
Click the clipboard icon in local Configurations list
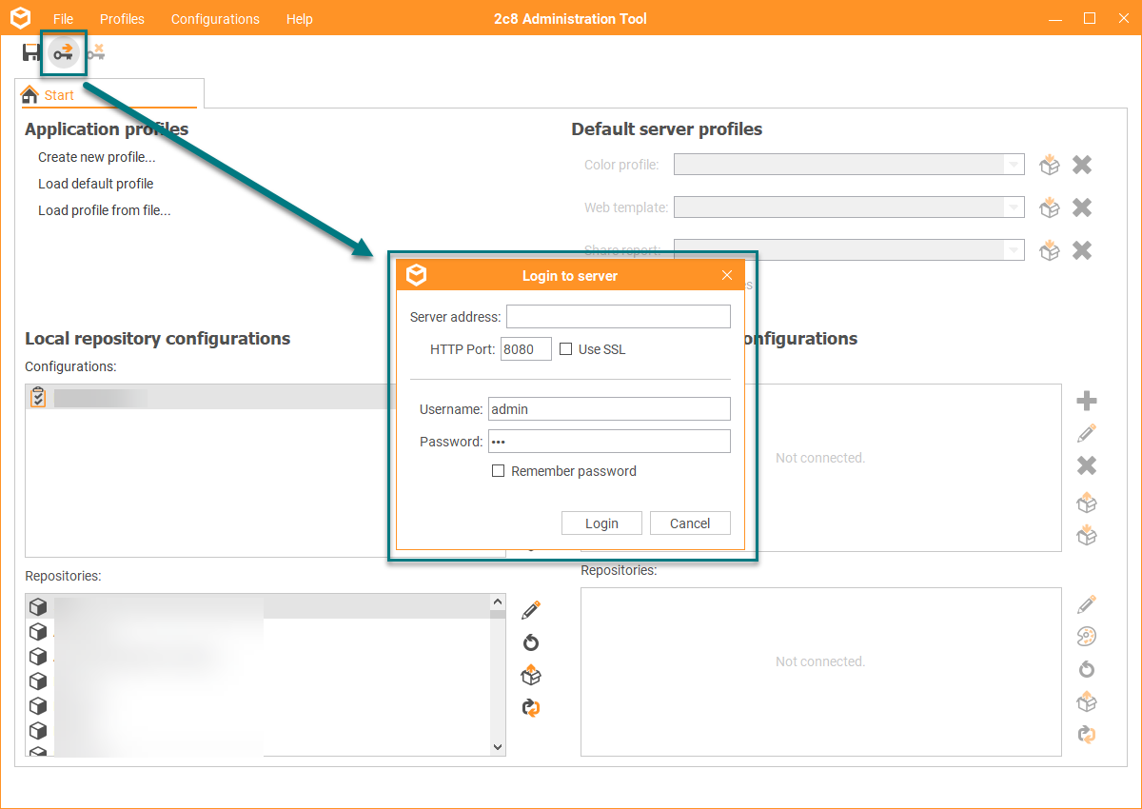pyautogui.click(x=38, y=397)
